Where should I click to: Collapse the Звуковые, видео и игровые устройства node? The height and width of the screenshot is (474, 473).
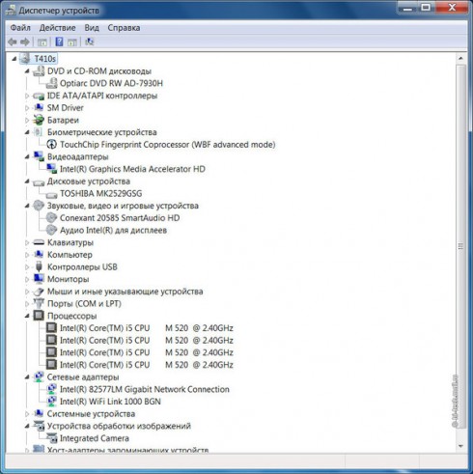tap(27, 206)
